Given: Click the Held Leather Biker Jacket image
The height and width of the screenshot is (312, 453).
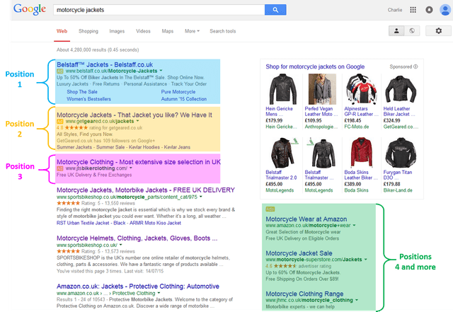Looking at the screenshot, I should tap(401, 89).
